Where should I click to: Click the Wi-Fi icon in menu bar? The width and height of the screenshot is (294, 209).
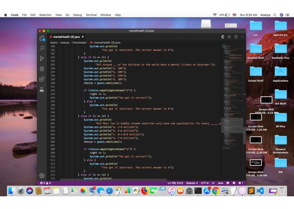[215, 15]
